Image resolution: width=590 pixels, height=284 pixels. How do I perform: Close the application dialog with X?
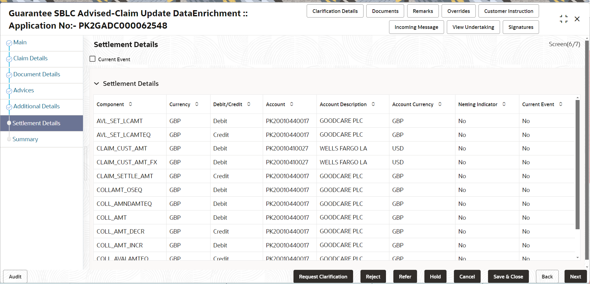[x=577, y=19]
